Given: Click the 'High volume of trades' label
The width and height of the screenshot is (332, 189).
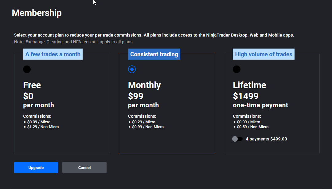Looking at the screenshot, I should pyautogui.click(x=264, y=54).
